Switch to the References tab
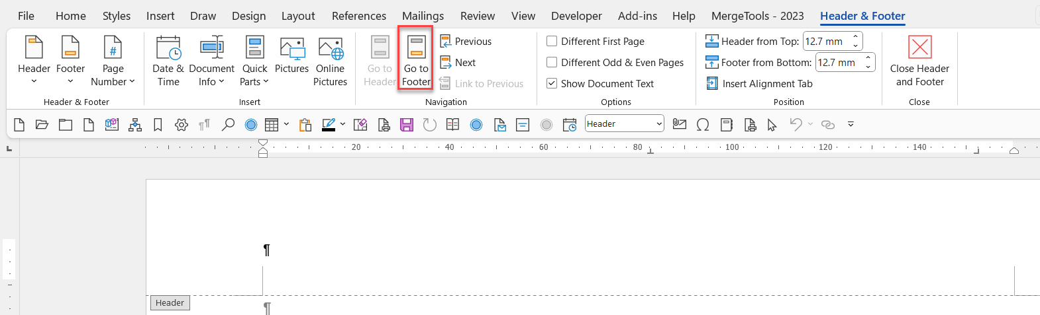This screenshot has height=315, width=1040. [x=359, y=16]
